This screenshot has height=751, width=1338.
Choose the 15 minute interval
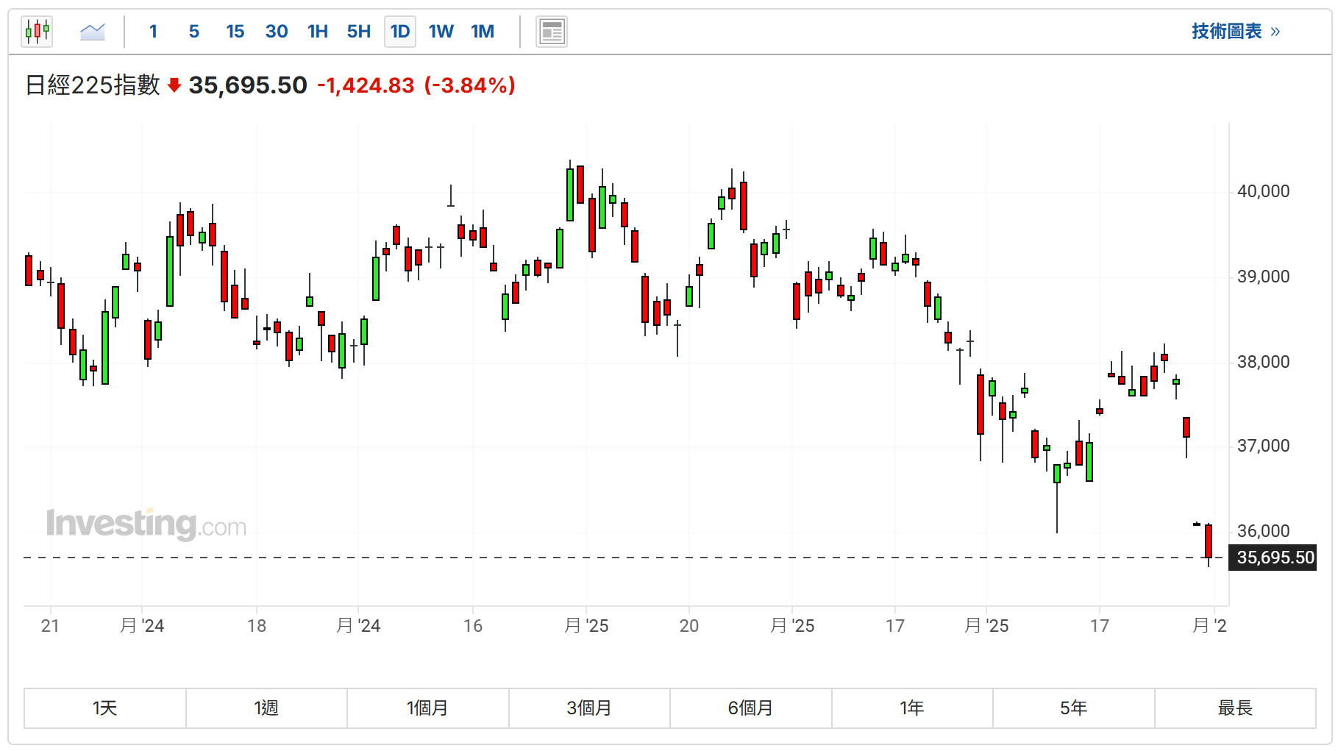pos(235,32)
